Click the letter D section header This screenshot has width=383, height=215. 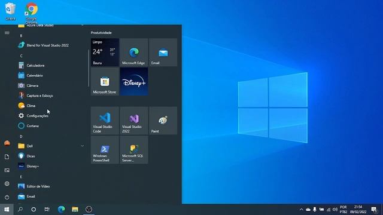(x=22, y=136)
